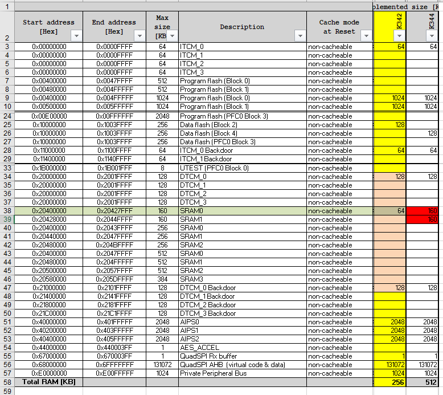Click start address 0x20428000 cell

tap(48, 219)
